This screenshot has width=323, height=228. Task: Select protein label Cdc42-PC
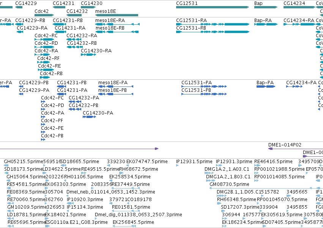(52, 97)
